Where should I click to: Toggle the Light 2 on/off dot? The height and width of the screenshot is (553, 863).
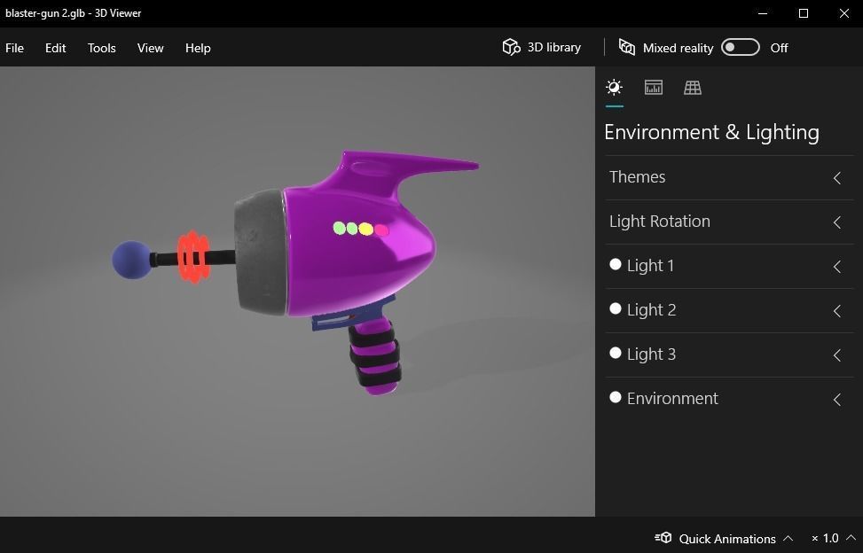[616, 309]
